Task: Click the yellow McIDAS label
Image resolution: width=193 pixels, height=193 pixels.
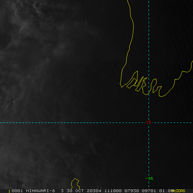Action: click(179, 191)
